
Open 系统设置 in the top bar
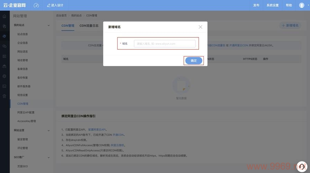point(272,5)
